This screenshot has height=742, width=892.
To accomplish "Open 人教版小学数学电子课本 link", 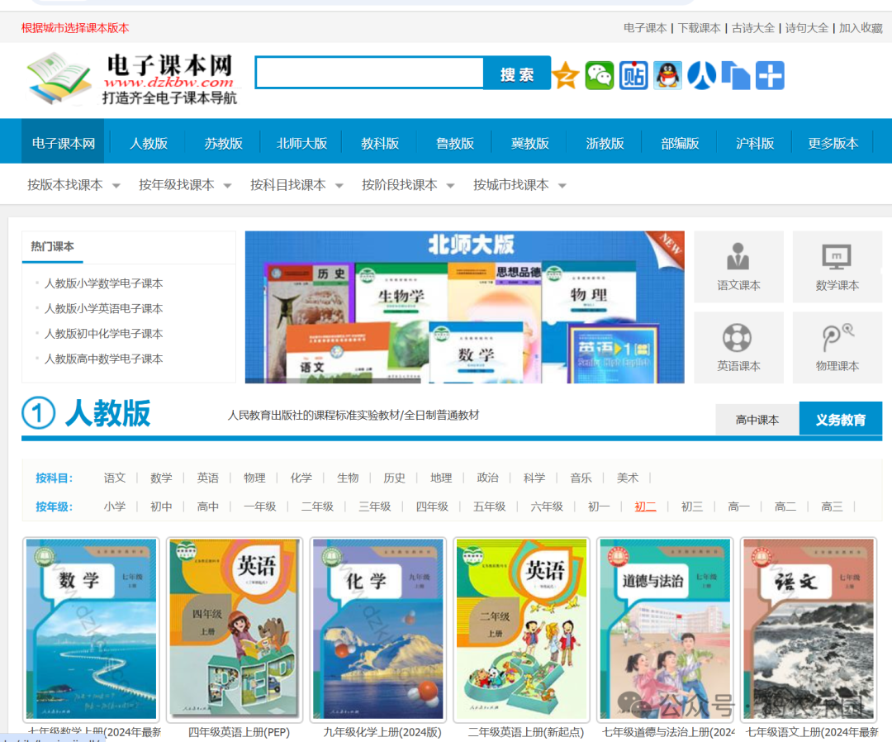I will coord(103,283).
